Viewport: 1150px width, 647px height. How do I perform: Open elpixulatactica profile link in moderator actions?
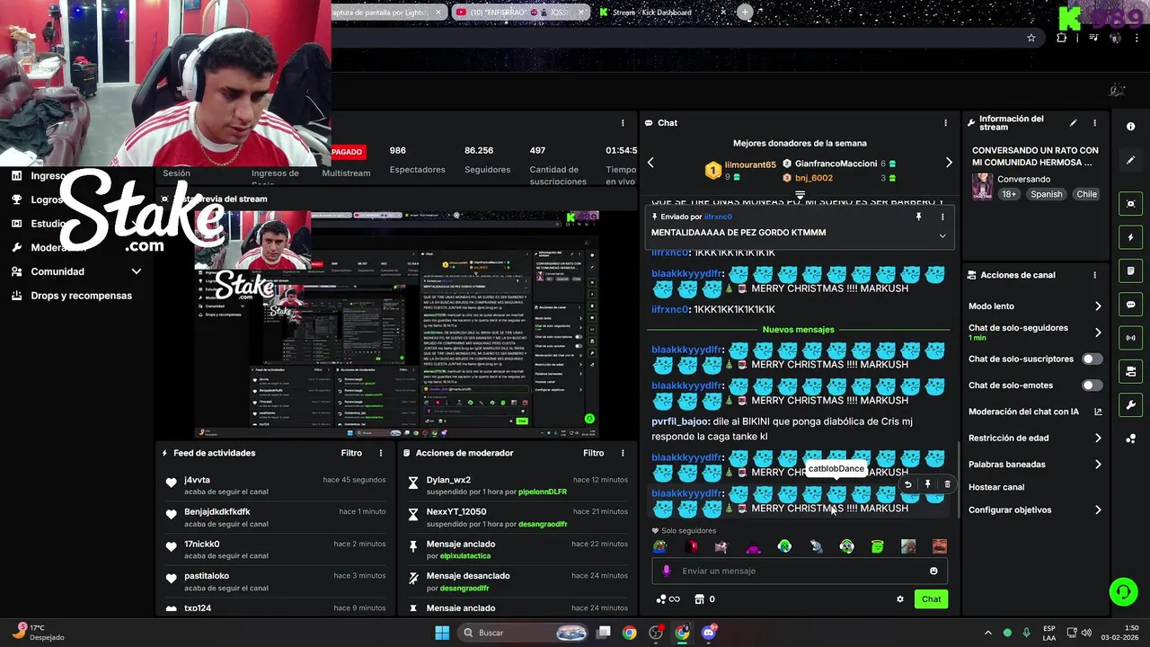pos(465,556)
